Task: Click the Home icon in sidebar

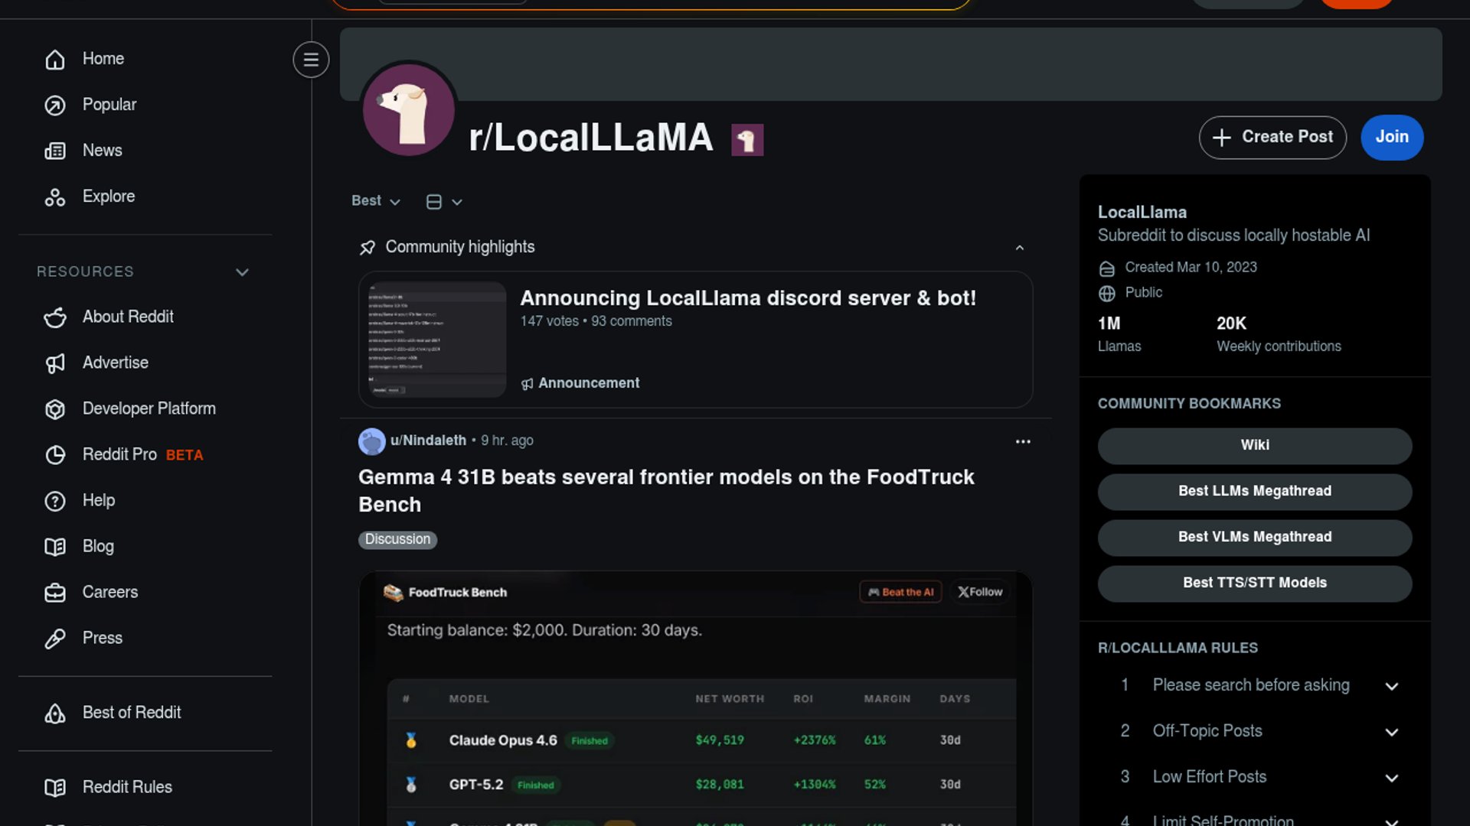Action: 55,59
